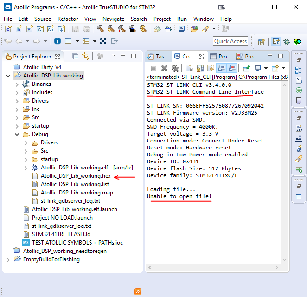Image resolution: width=307 pixels, height=297 pixels.
Task: Select the Project NO LOAD.launch file
Action: 62,218
